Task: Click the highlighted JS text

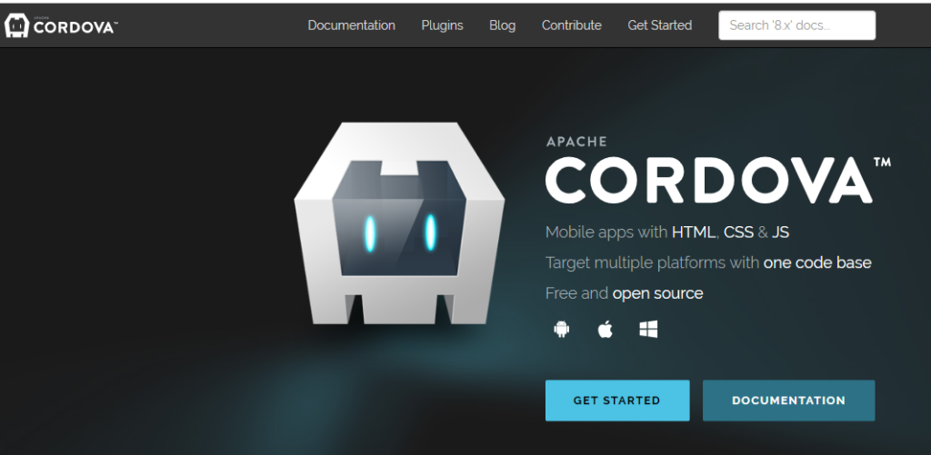Action: pyautogui.click(x=779, y=232)
